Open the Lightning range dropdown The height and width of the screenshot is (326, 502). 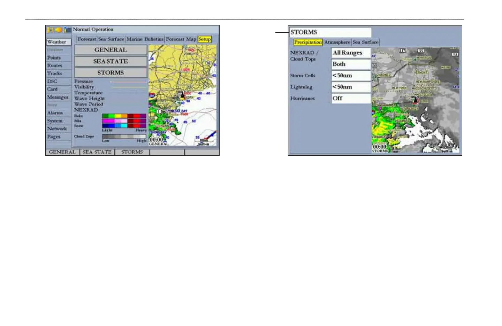point(350,87)
